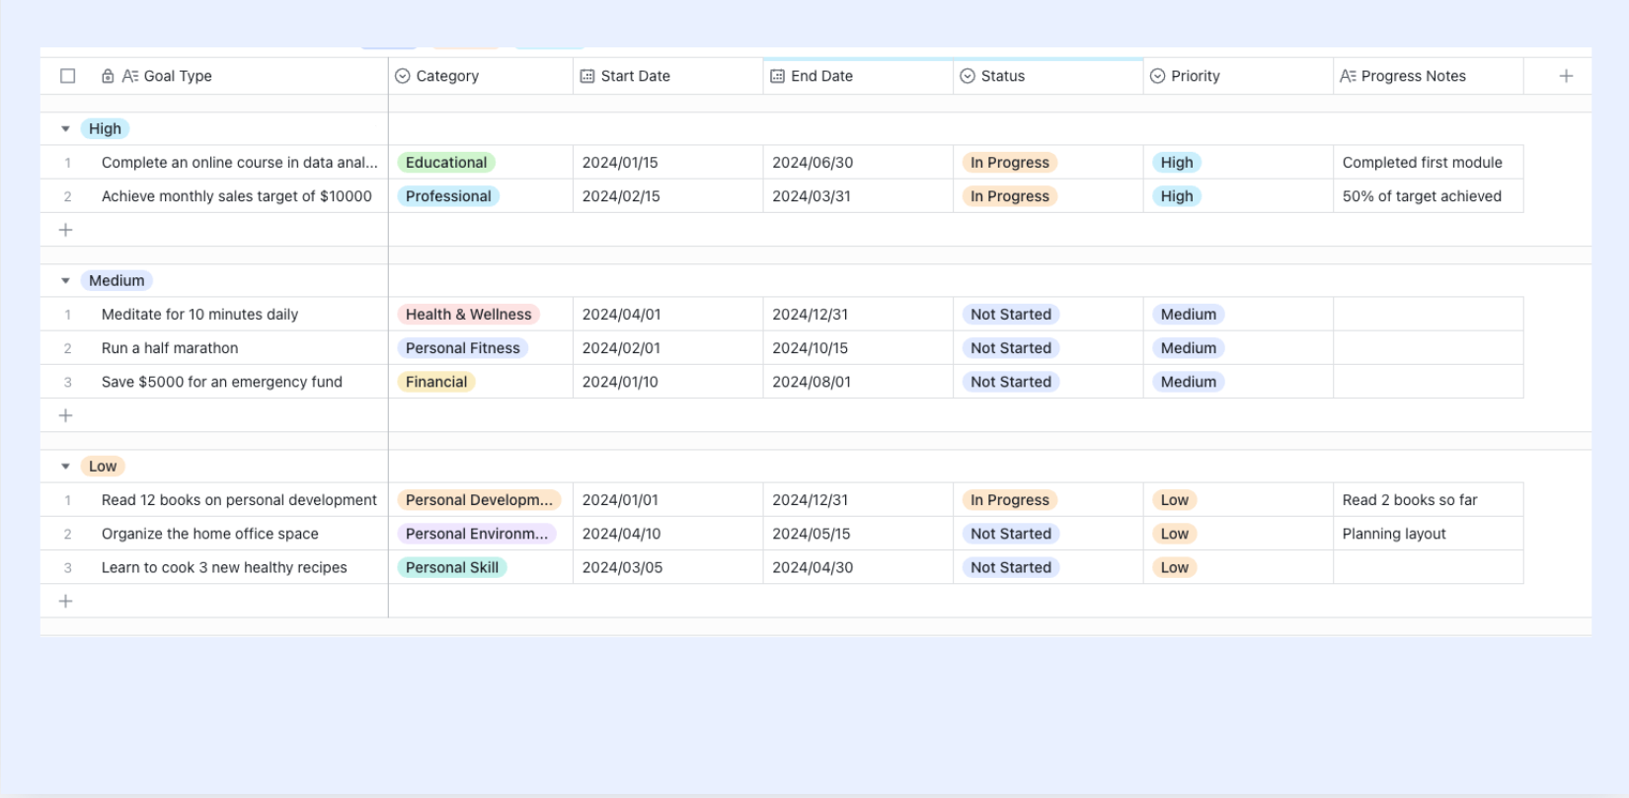Click end date 2024/03/31
This screenshot has height=798, width=1629.
pos(812,196)
